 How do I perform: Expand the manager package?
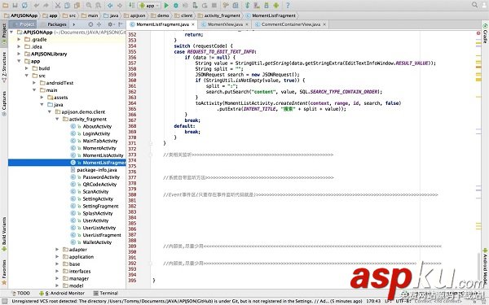point(57,278)
